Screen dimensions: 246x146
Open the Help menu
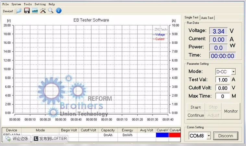pos(52,4)
